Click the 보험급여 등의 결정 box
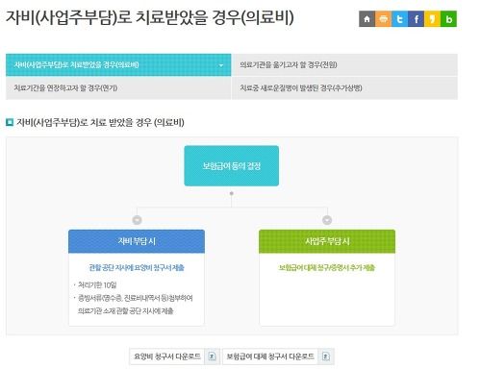 click(x=231, y=166)
